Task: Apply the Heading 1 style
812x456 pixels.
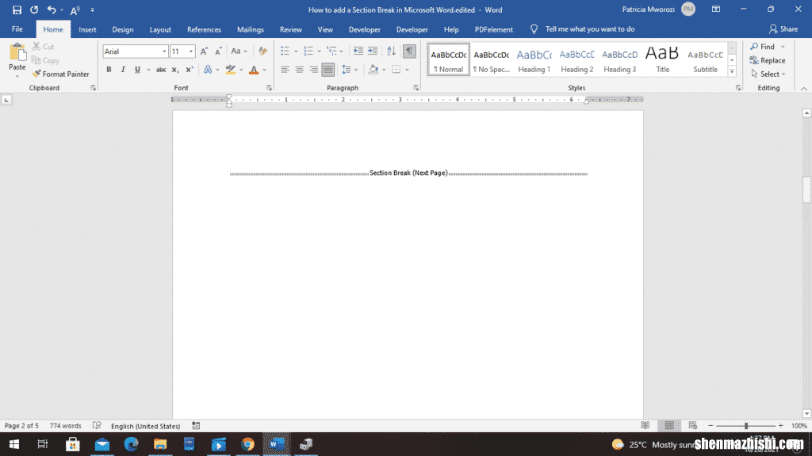Action: point(534,59)
